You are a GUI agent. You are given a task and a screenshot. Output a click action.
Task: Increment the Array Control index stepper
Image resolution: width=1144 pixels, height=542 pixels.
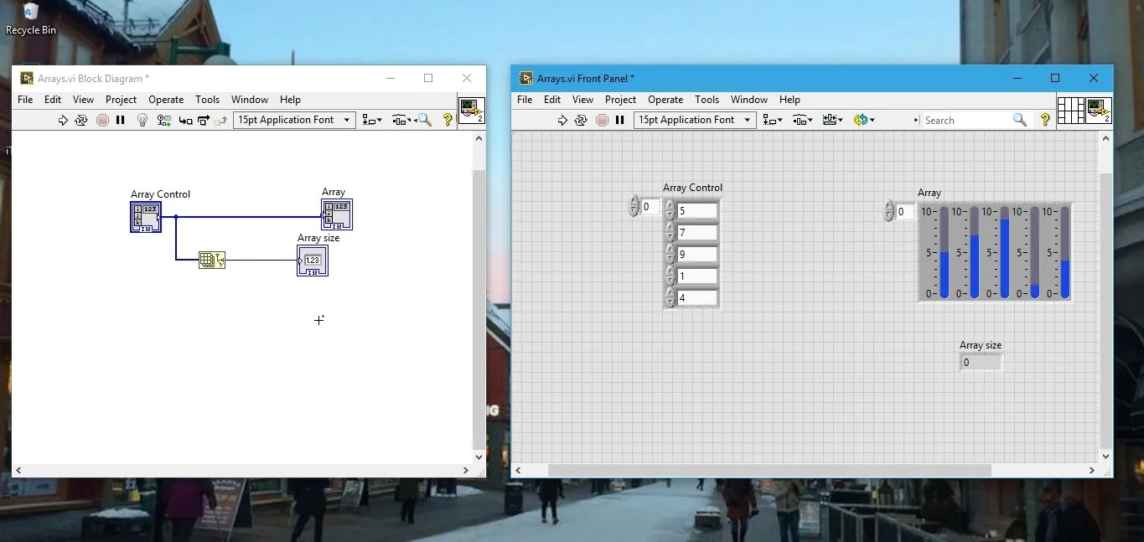click(x=633, y=202)
